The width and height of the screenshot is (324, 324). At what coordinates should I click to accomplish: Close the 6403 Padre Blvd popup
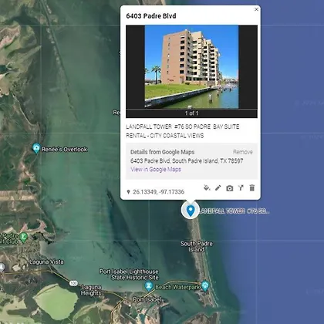pos(256,9)
